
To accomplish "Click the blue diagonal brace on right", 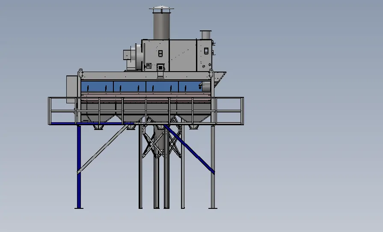I will tap(190, 151).
